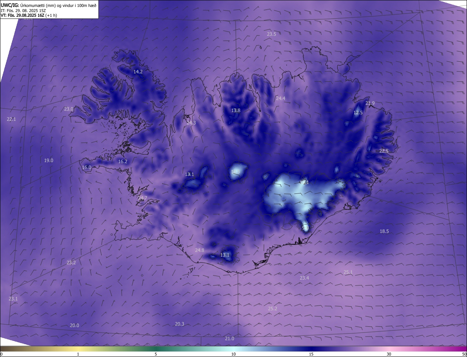Viewport: 467px width, 357px height.
Task: Click the 1 tick on the colour scale
Action: (78, 354)
